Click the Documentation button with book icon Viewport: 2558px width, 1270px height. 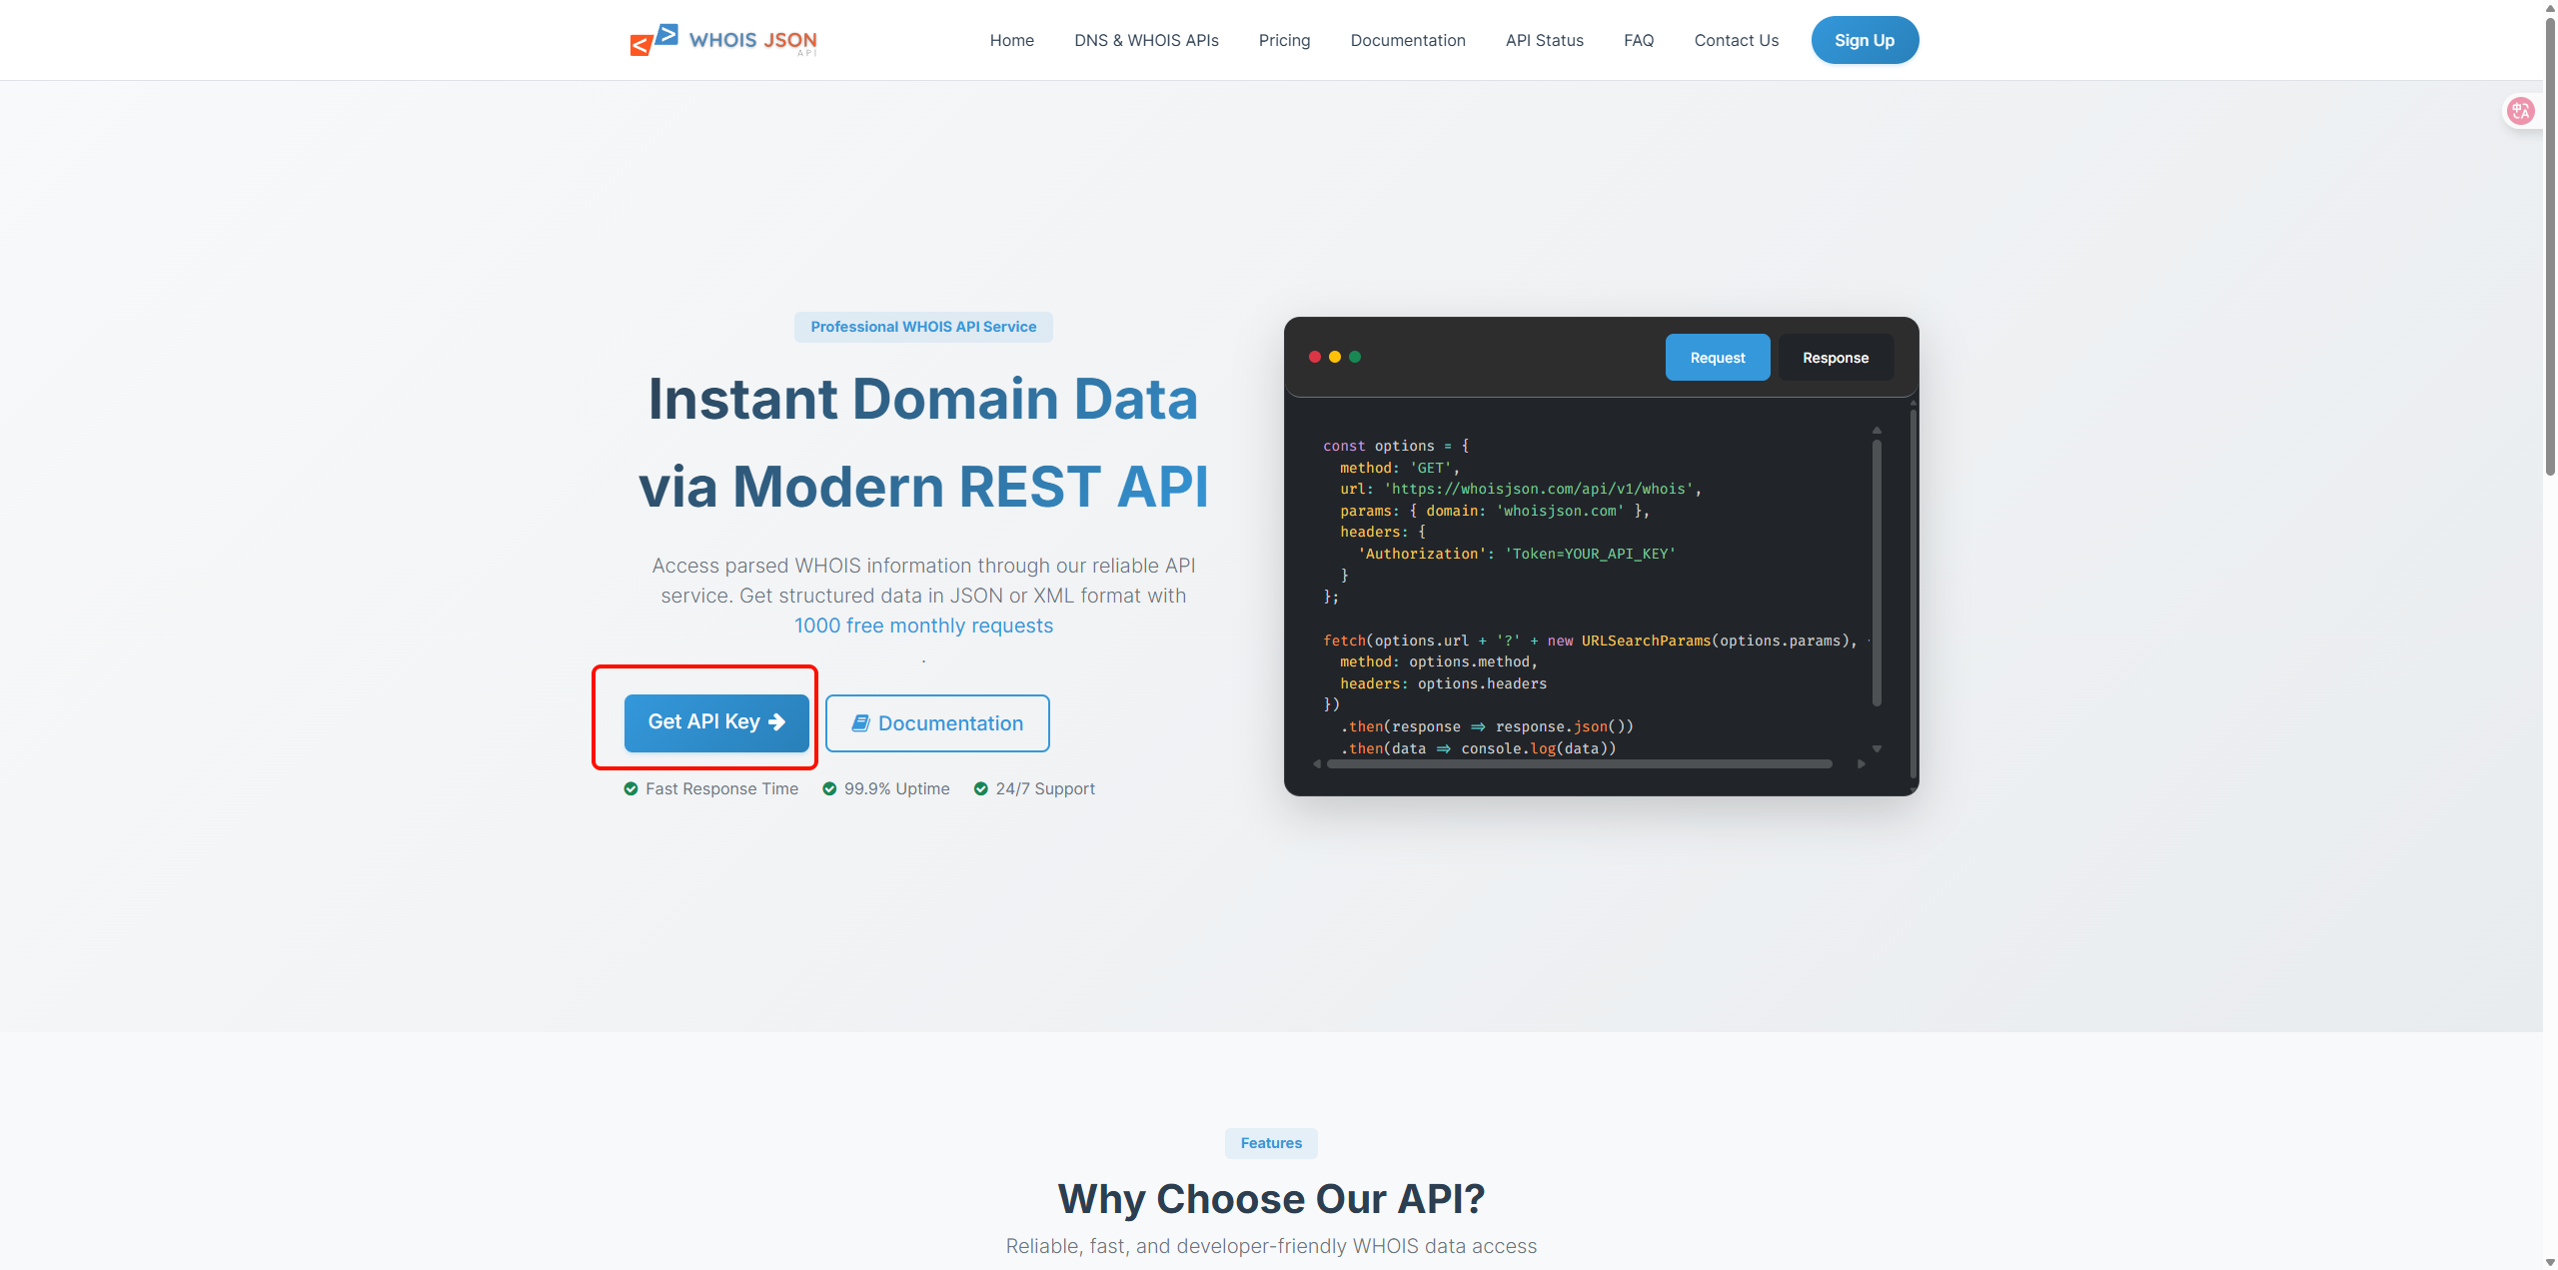[x=937, y=723]
